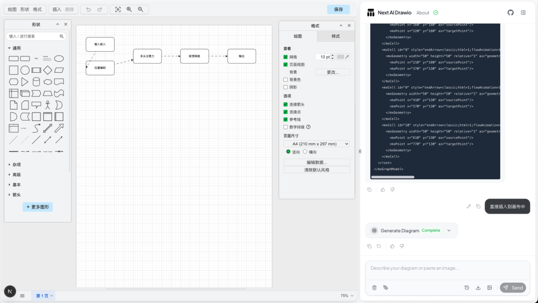The width and height of the screenshot is (538, 303).
Task: Click the 更改... background button
Action: click(x=333, y=72)
